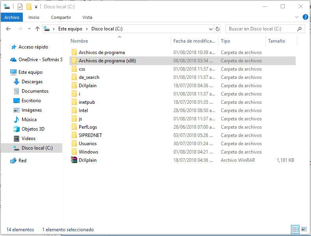Click the Properties icon in quick access toolbar

(x=20, y=7)
